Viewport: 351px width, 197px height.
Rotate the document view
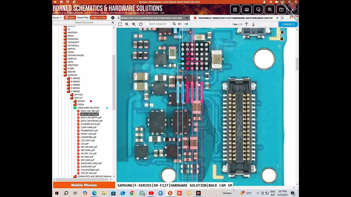click(141, 24)
